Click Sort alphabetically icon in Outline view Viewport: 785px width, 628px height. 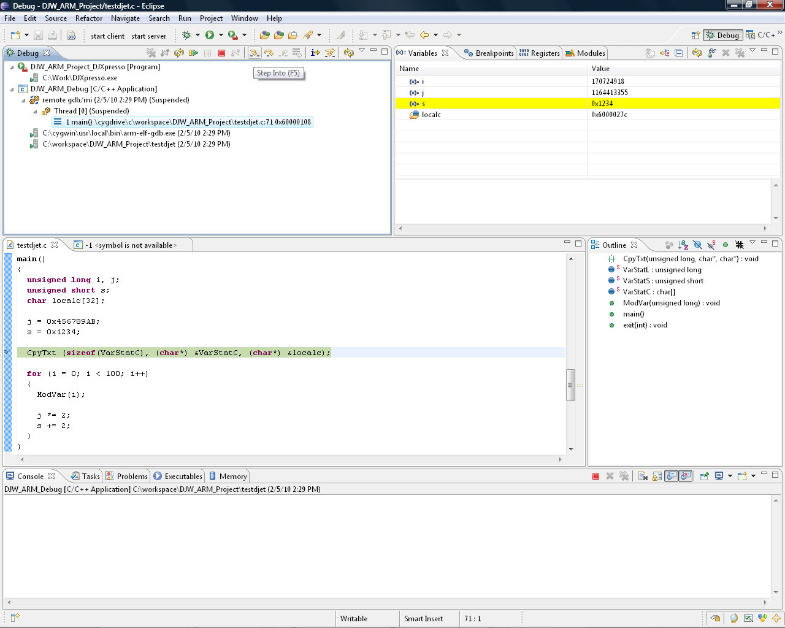(x=683, y=245)
